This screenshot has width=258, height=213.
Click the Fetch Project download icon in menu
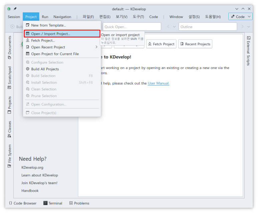[28, 40]
